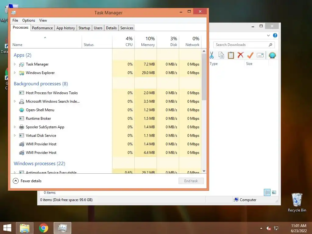This screenshot has height=234, width=312.
Task: Expand the Task Manager app row
Action: point(15,64)
